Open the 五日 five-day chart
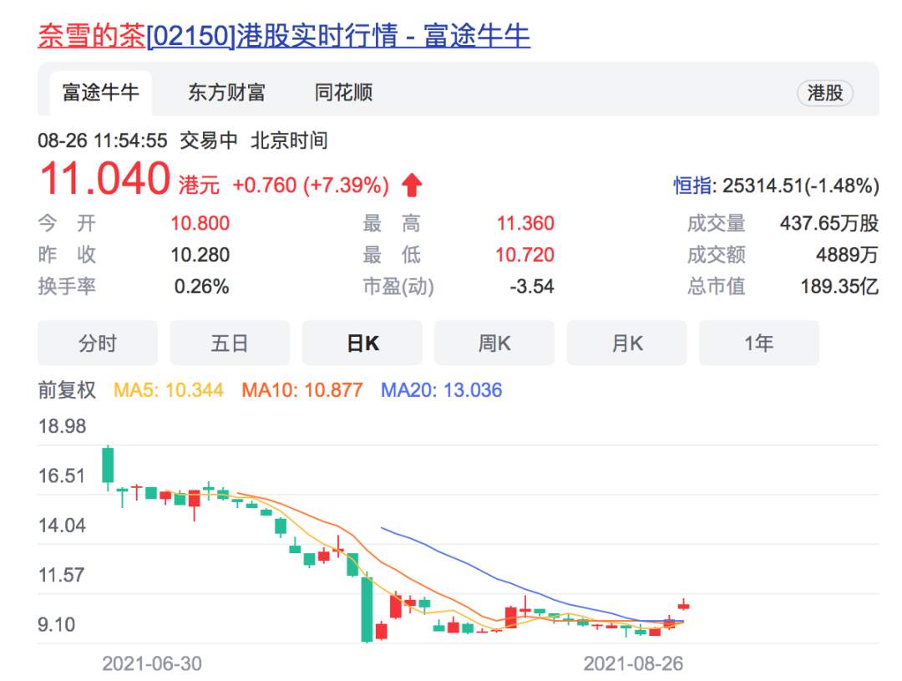The width and height of the screenshot is (902, 681). point(230,343)
